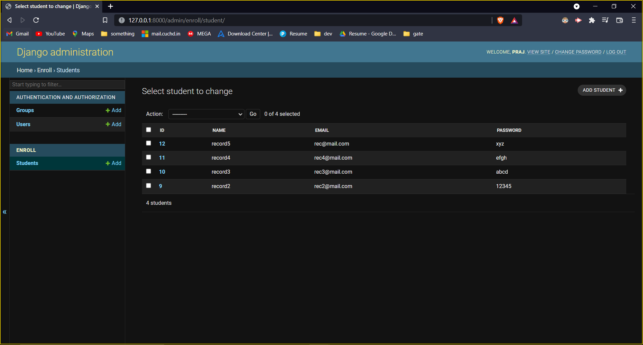Viewport: 643px width, 345px height.
Task: Open Brave Shields lion icon
Action: coord(500,20)
